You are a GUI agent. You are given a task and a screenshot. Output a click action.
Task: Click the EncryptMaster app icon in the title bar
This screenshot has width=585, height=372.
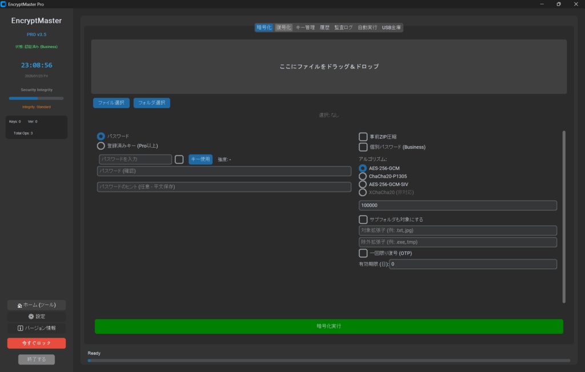(x=5, y=4)
